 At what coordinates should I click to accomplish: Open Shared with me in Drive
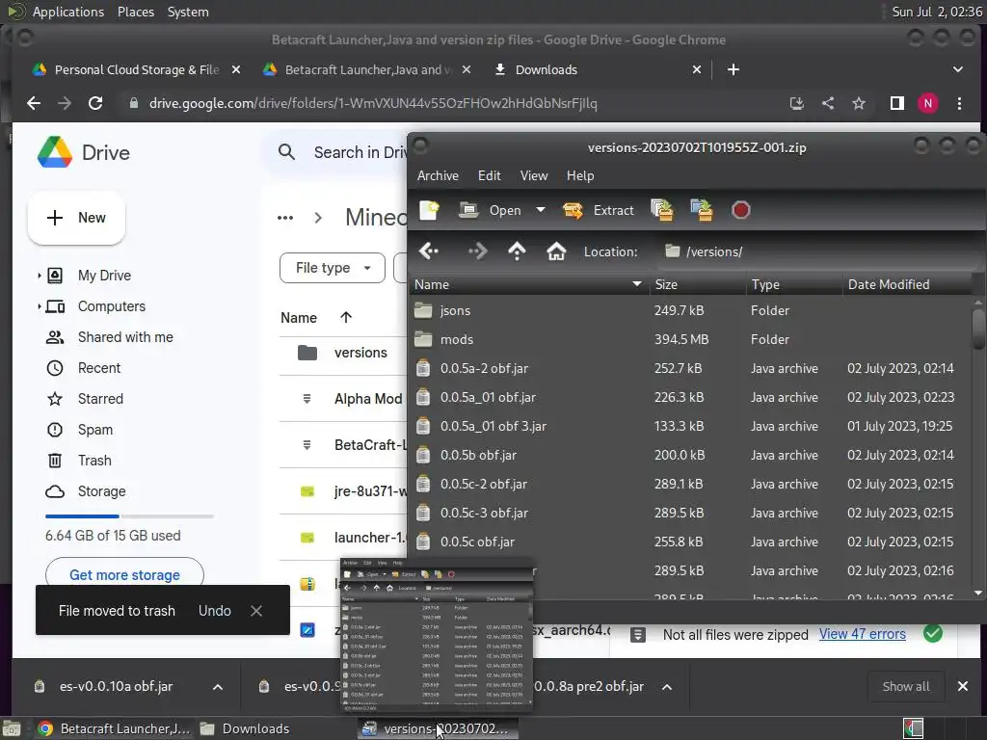[125, 337]
